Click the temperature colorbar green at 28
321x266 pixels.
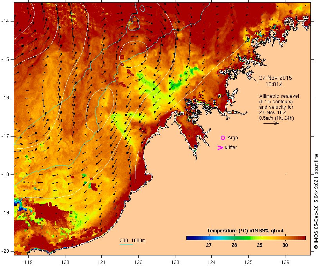pos(234,238)
